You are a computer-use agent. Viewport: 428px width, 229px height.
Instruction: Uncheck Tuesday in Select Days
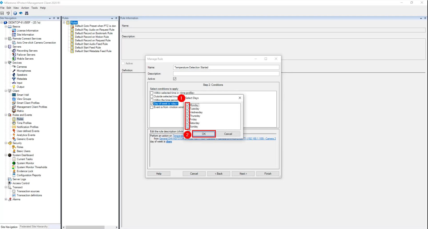pyautogui.click(x=187, y=109)
